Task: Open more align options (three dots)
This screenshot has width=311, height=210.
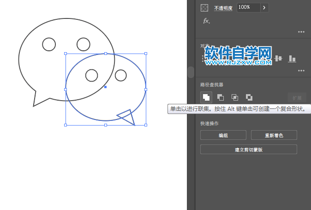Action: (301, 71)
